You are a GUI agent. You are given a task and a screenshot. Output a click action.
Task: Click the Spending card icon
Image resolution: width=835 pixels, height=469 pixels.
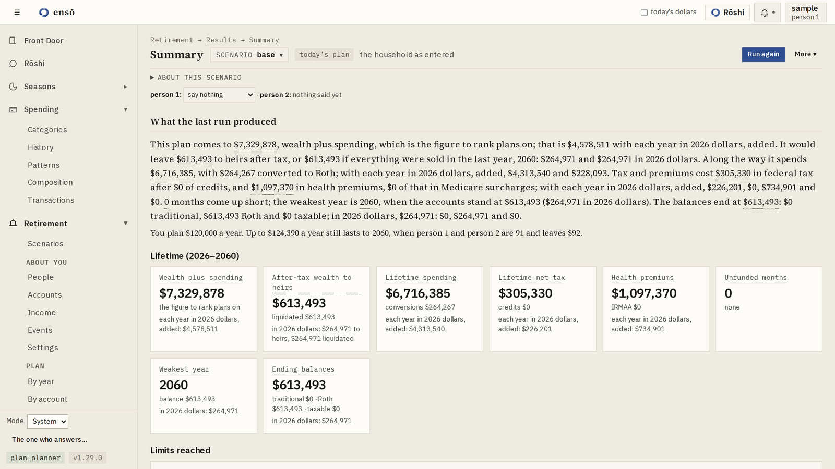pos(13,109)
